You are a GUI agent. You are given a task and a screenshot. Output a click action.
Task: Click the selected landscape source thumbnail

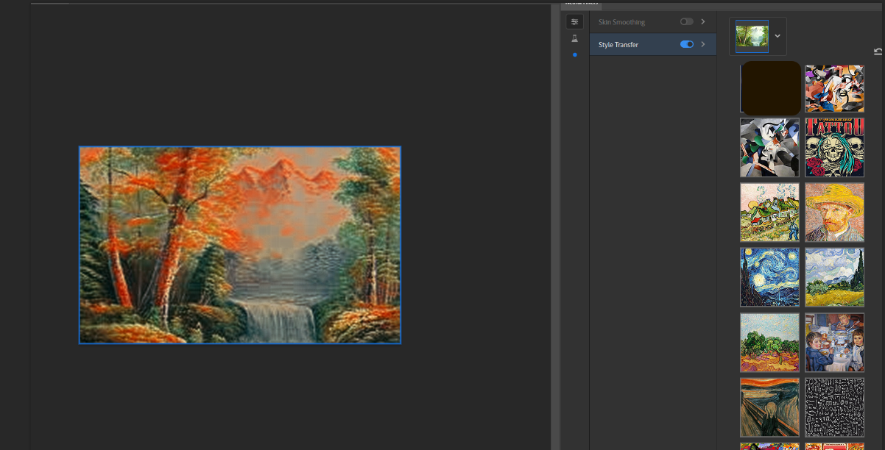(752, 36)
